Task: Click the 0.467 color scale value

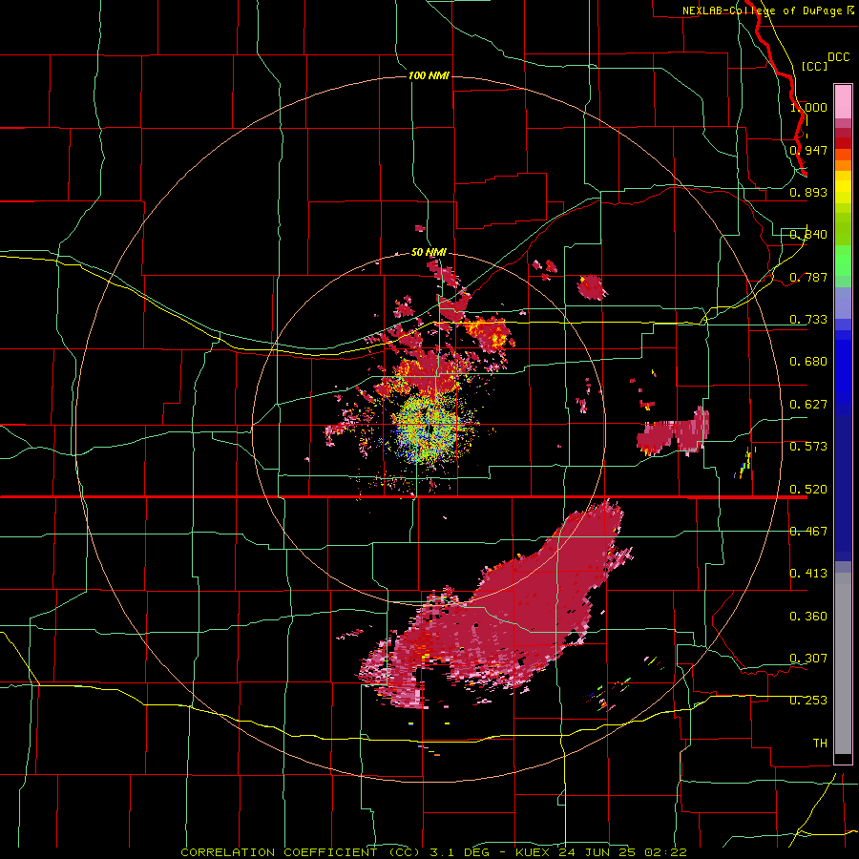Action: pos(808,532)
